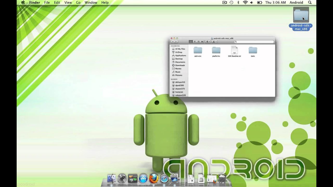Image resolution: width=333 pixels, height=187 pixels.
Task: Open the Android user menu
Action: tap(296, 3)
